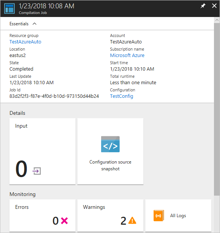Viewport: 220px width, 233px height.
Task: Click the orange warning triangle icon
Action: [132, 221]
